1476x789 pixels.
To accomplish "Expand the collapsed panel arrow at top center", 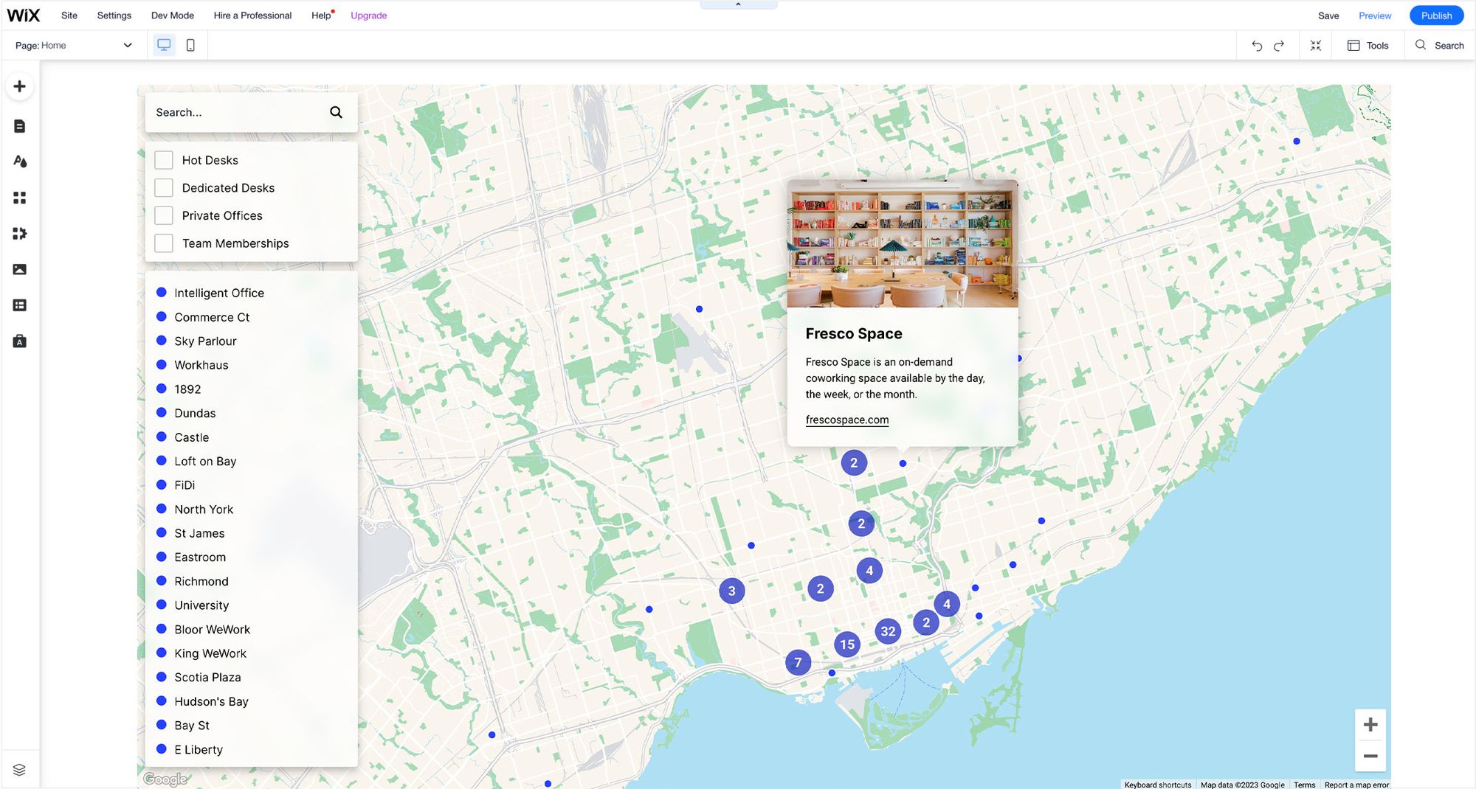I will (738, 4).
